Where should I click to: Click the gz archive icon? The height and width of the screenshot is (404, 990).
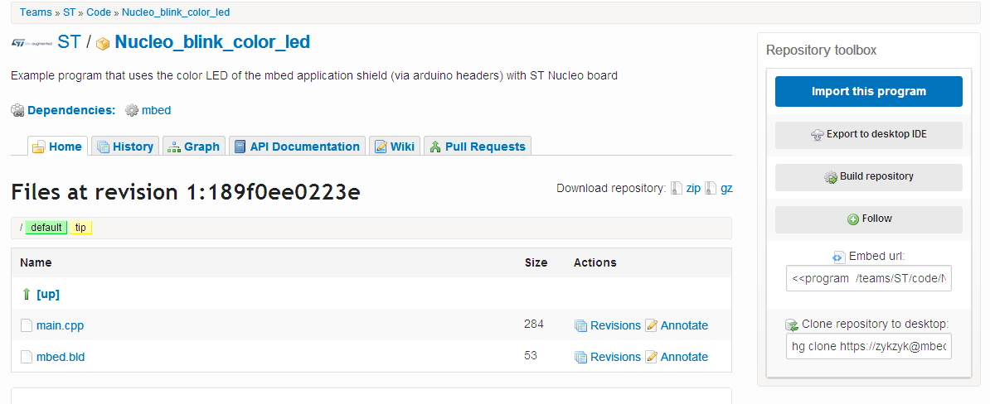pos(711,189)
